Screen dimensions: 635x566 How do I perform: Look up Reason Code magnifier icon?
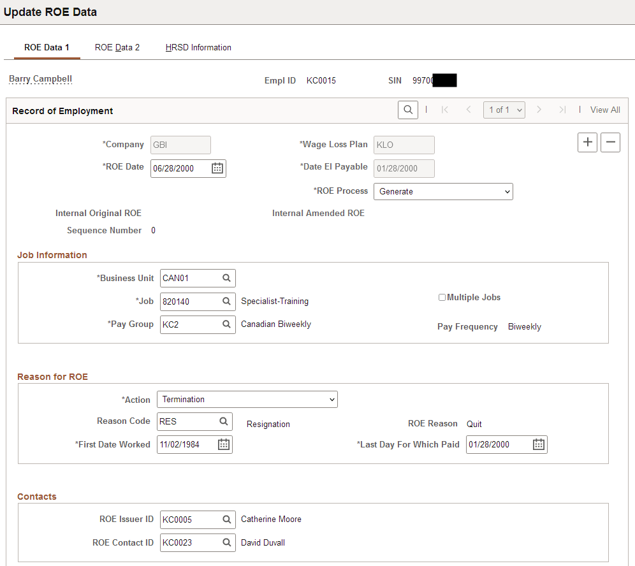click(x=224, y=421)
